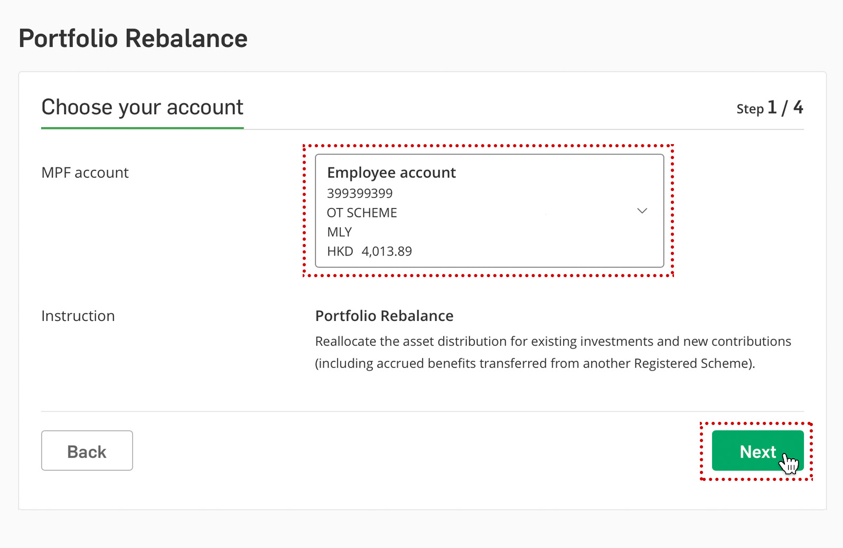Click the Reallocate the asset distribution description
Image resolution: width=843 pixels, height=548 pixels.
pyautogui.click(x=553, y=342)
